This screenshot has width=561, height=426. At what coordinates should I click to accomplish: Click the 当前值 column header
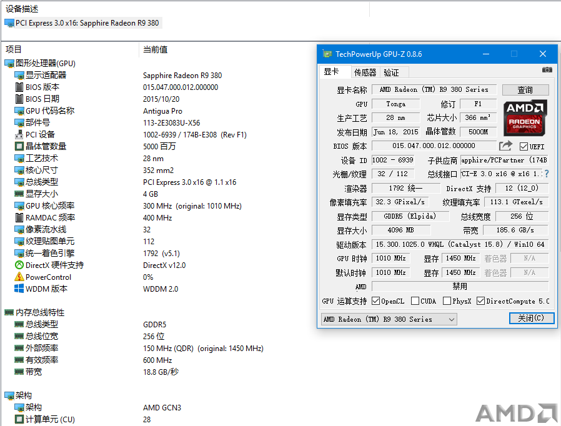tap(156, 49)
